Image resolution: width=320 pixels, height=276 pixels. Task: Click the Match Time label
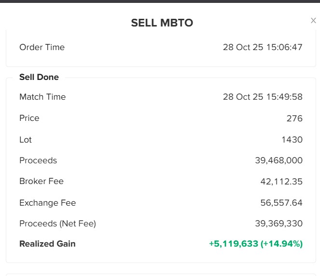(42, 97)
